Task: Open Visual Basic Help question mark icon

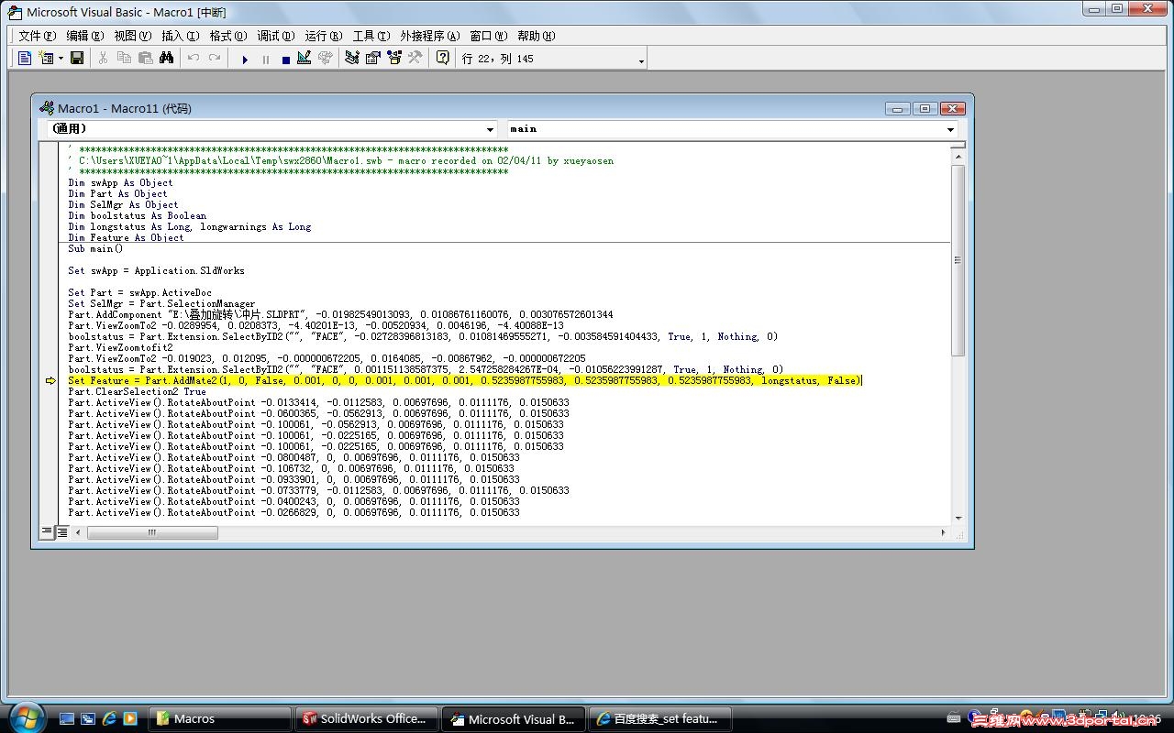Action: click(x=443, y=58)
